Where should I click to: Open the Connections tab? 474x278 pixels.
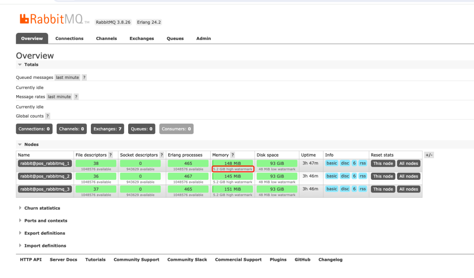69,39
